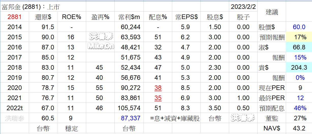Select the 90,272 profit cell
Screen dimensions: 312x134
pyautogui.click(x=131, y=88)
